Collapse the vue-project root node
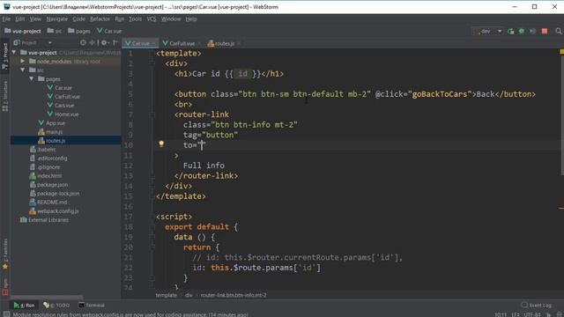The width and height of the screenshot is (564, 317). coord(14,53)
